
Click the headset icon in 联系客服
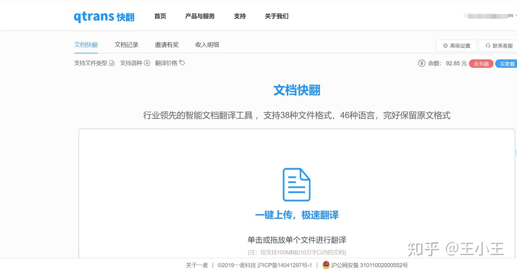point(488,46)
